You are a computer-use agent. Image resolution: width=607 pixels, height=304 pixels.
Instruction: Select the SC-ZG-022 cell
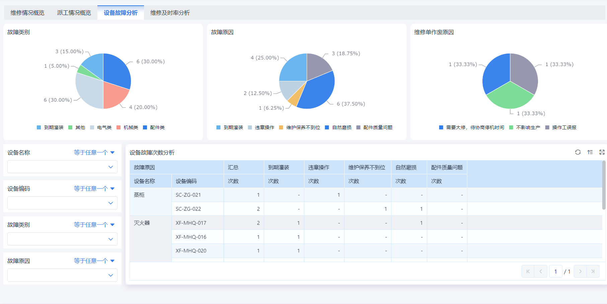pos(198,209)
